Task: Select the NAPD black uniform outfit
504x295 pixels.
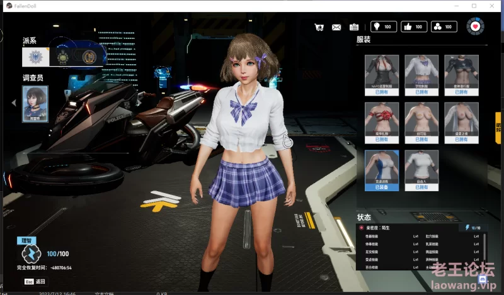Action: (x=382, y=75)
